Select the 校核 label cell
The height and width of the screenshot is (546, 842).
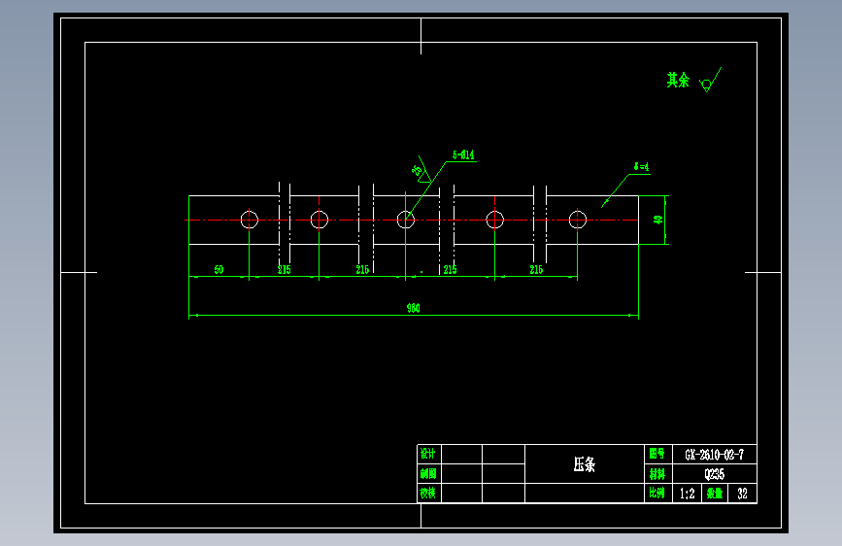429,493
